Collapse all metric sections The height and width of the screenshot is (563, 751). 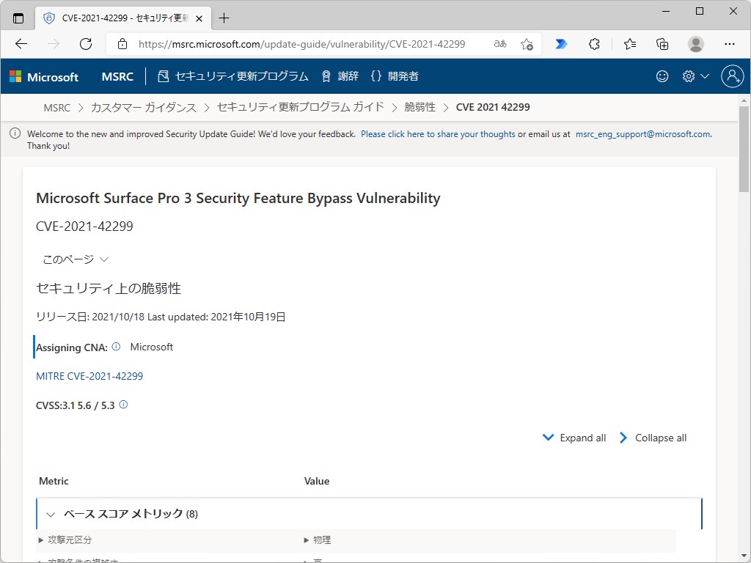coord(653,438)
